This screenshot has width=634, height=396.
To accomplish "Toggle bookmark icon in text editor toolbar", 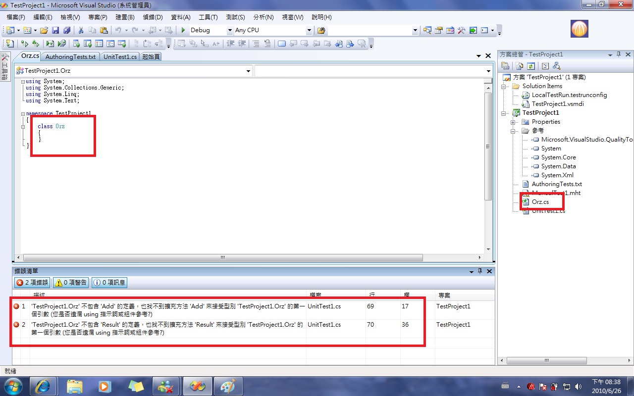I will tap(281, 44).
